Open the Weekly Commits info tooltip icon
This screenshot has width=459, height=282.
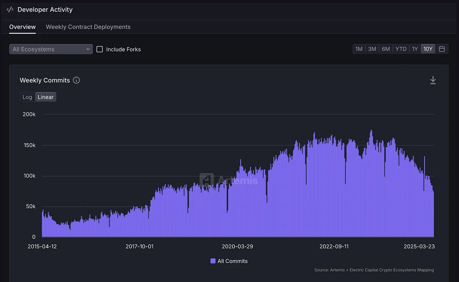[76, 80]
